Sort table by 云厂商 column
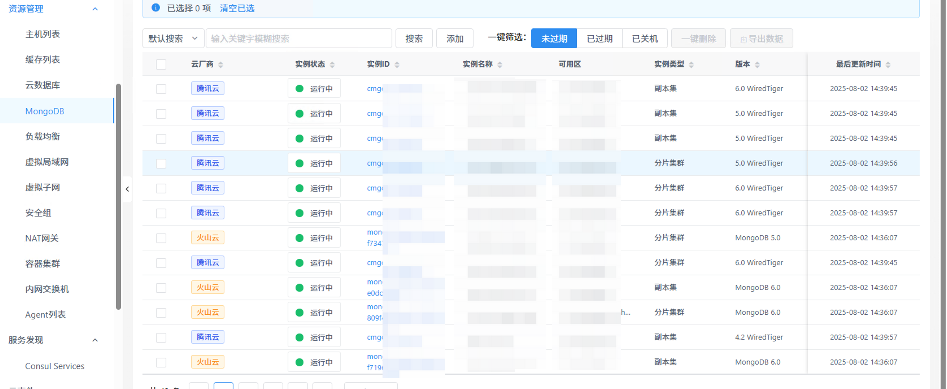This screenshot has height=389, width=947. click(221, 65)
